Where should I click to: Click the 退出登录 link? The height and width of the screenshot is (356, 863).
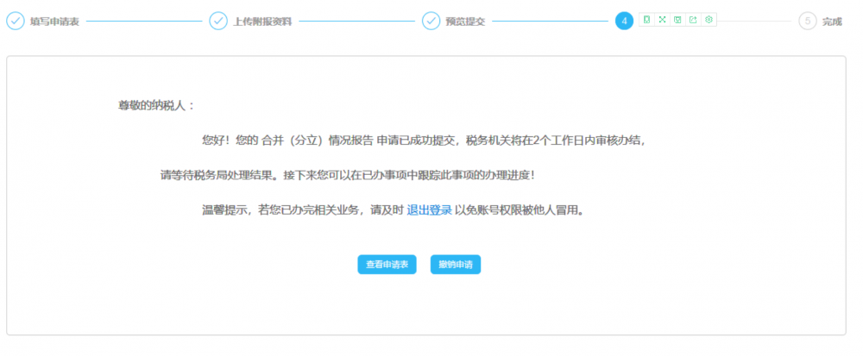[x=429, y=210]
